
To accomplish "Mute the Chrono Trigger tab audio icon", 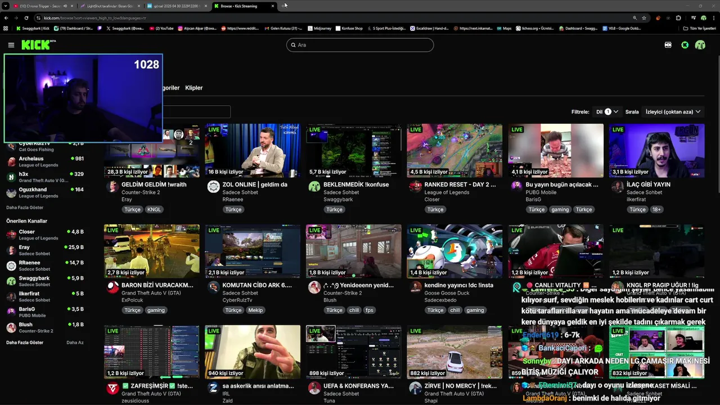I will 65,6.
